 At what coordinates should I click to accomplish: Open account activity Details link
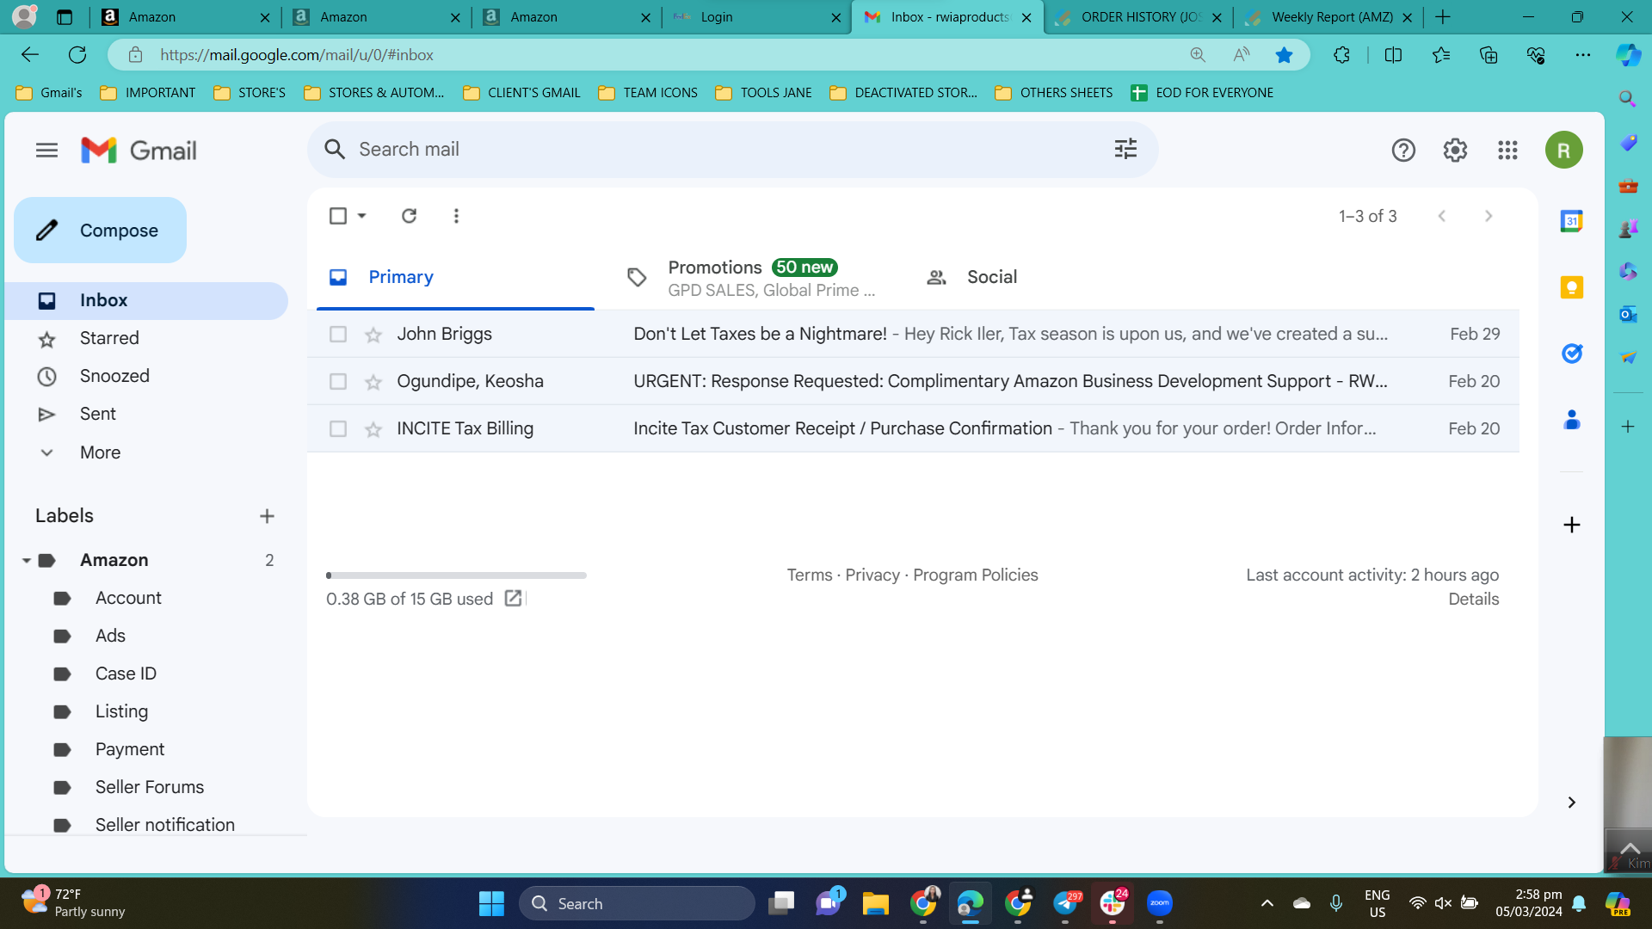coord(1473,600)
